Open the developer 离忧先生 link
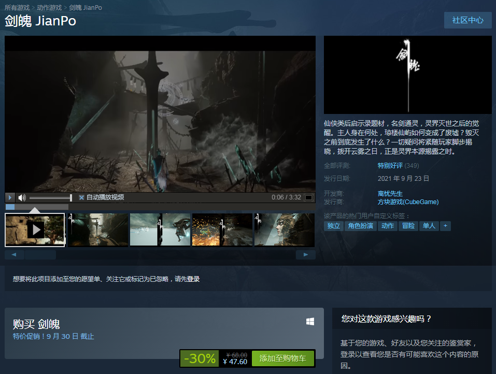The width and height of the screenshot is (496, 374). click(390, 194)
